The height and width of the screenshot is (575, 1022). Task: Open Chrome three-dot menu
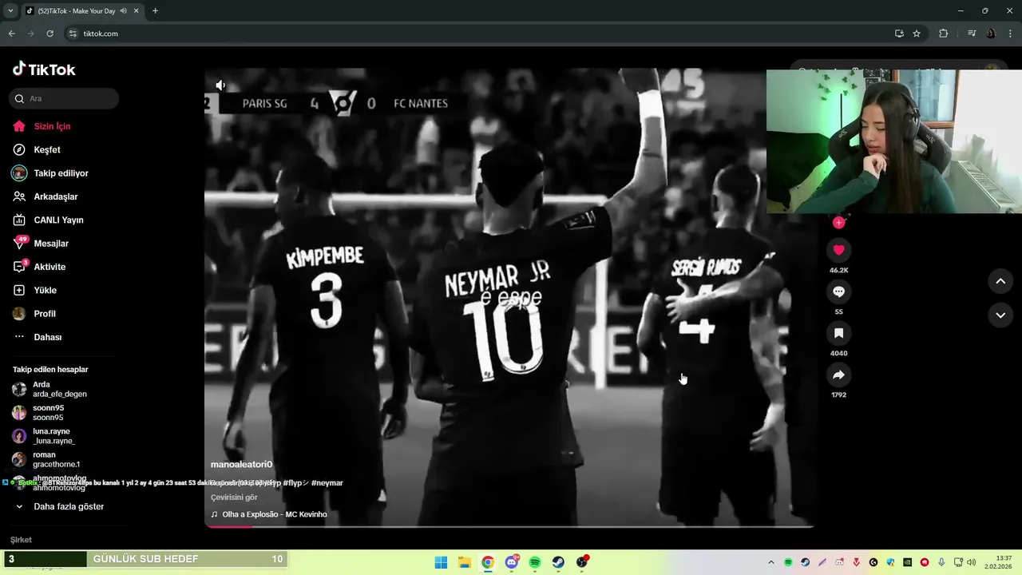point(1010,34)
